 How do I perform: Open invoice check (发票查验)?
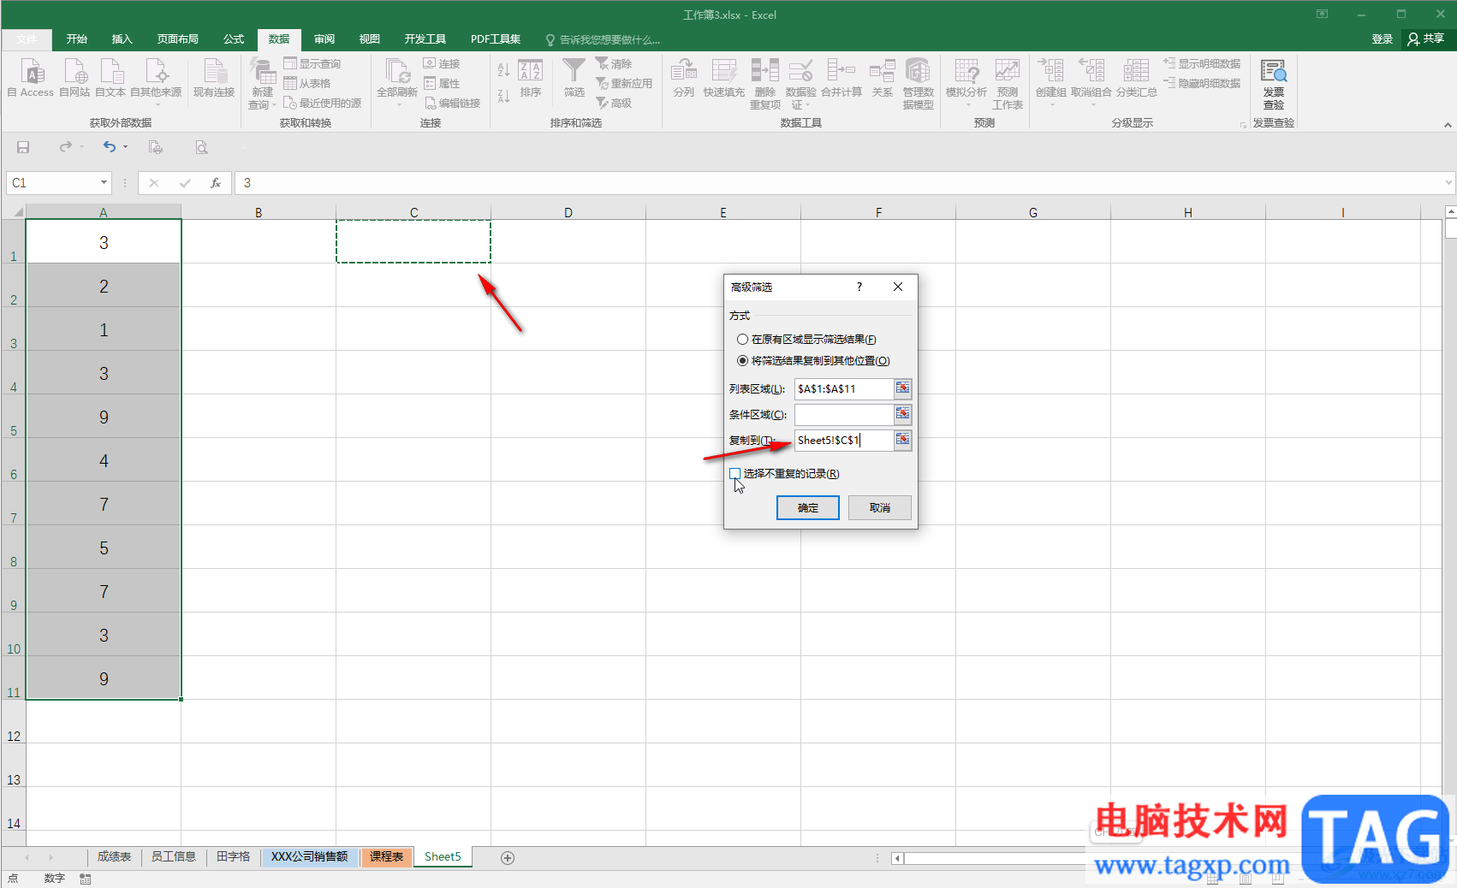1274,84
